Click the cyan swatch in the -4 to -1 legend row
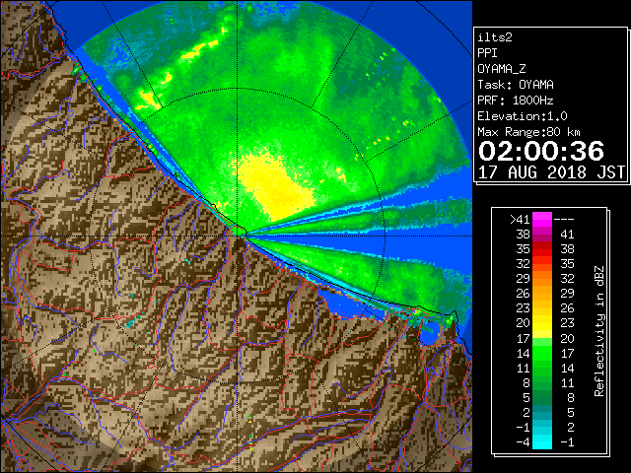The image size is (631, 473). [x=542, y=441]
